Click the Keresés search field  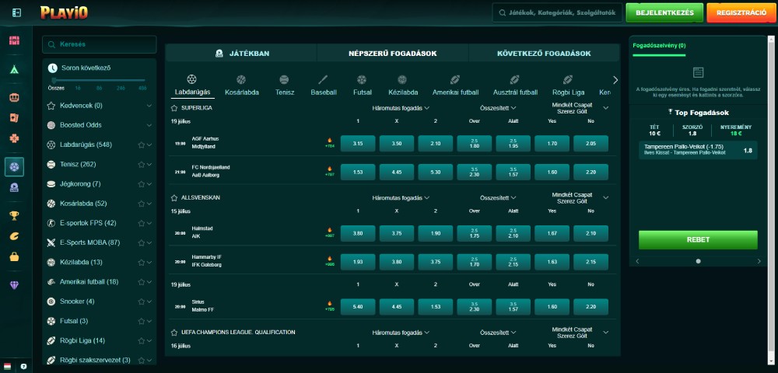[100, 44]
